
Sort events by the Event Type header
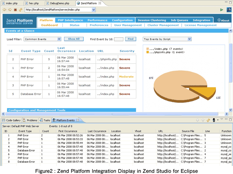point(31,51)
